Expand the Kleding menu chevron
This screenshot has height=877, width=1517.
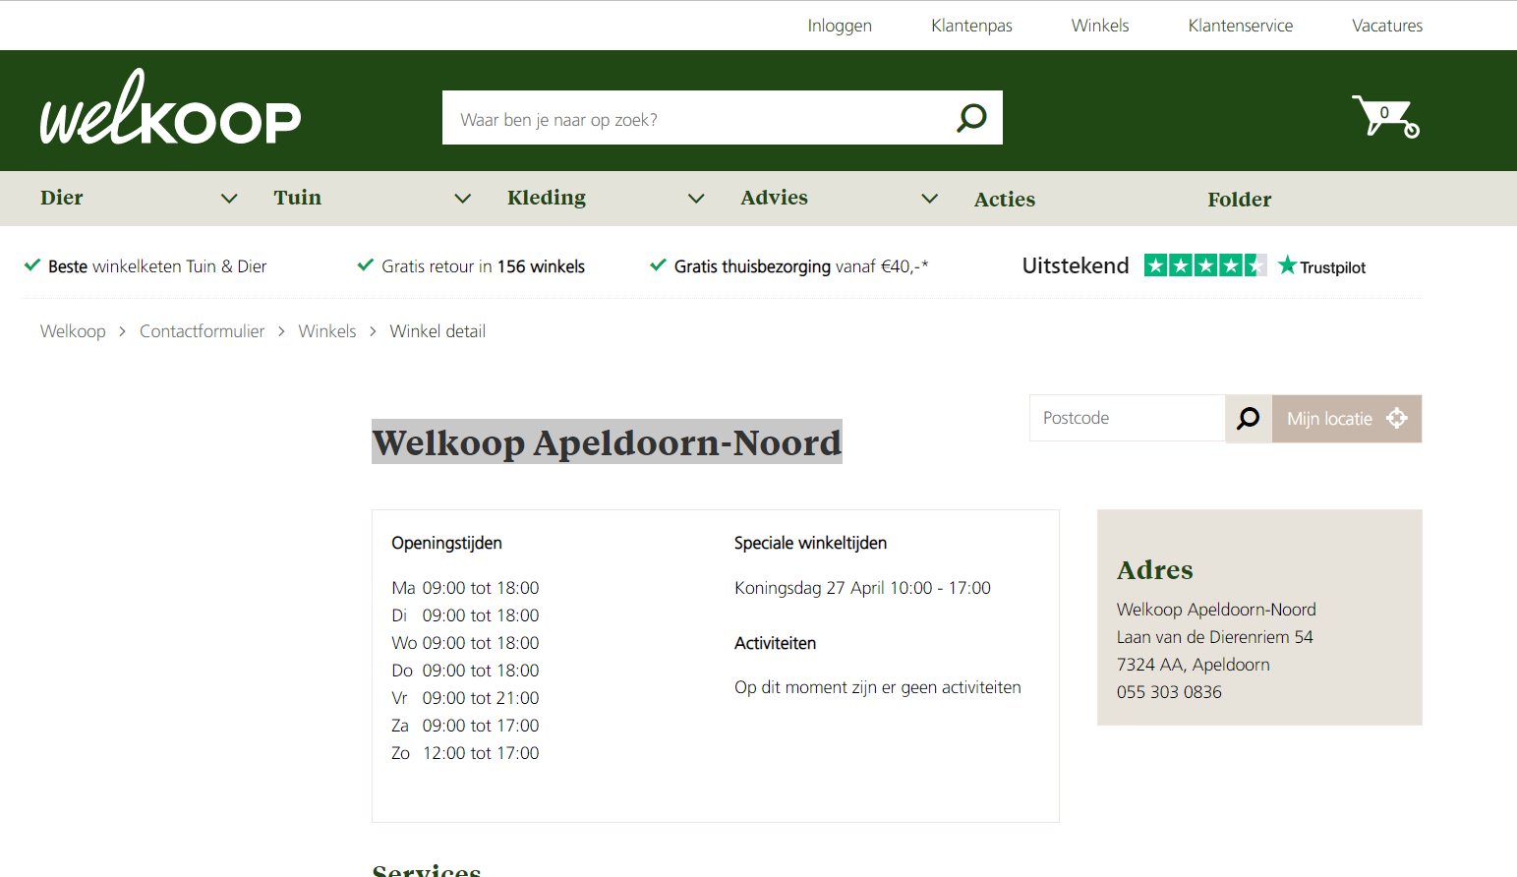tap(696, 199)
